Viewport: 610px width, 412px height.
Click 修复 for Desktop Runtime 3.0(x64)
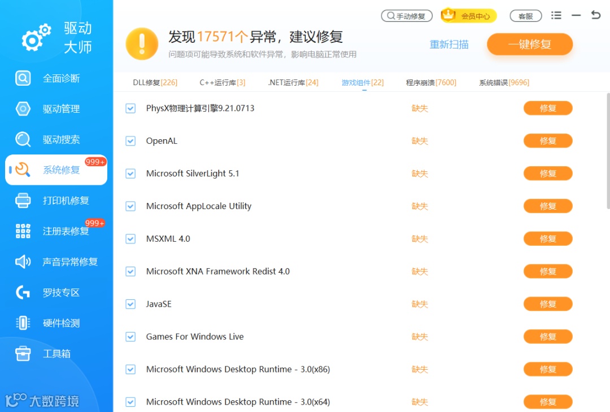click(x=548, y=402)
